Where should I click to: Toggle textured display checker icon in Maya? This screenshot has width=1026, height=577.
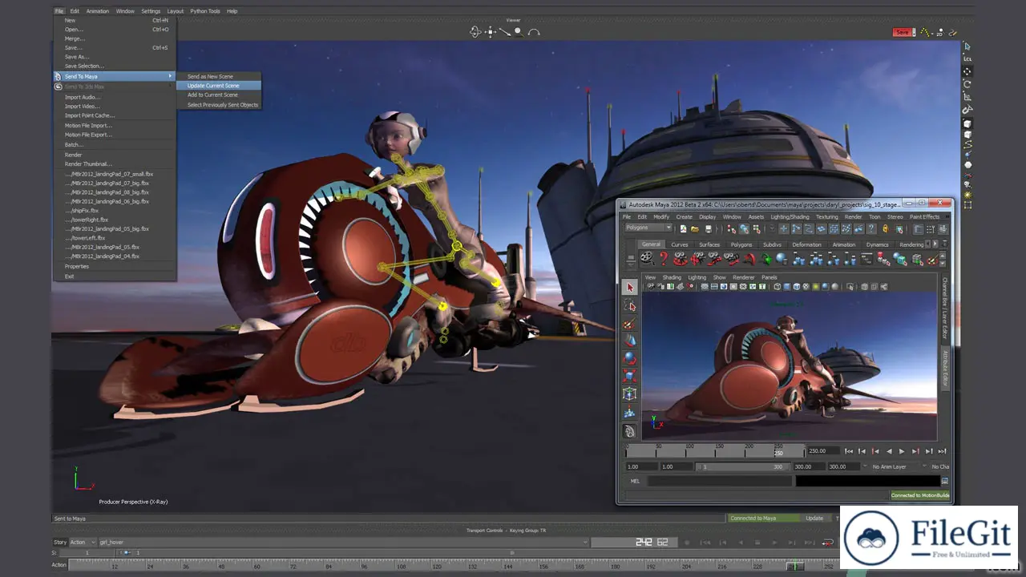(x=806, y=286)
